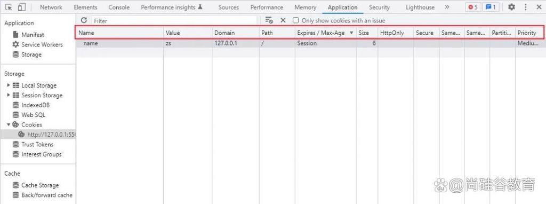
Task: Open the 5 errors counter
Action: (x=472, y=7)
